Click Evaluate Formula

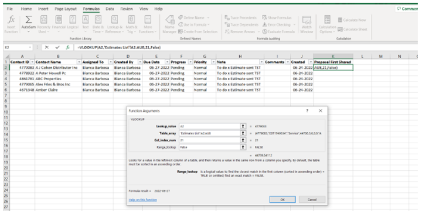(278, 31)
